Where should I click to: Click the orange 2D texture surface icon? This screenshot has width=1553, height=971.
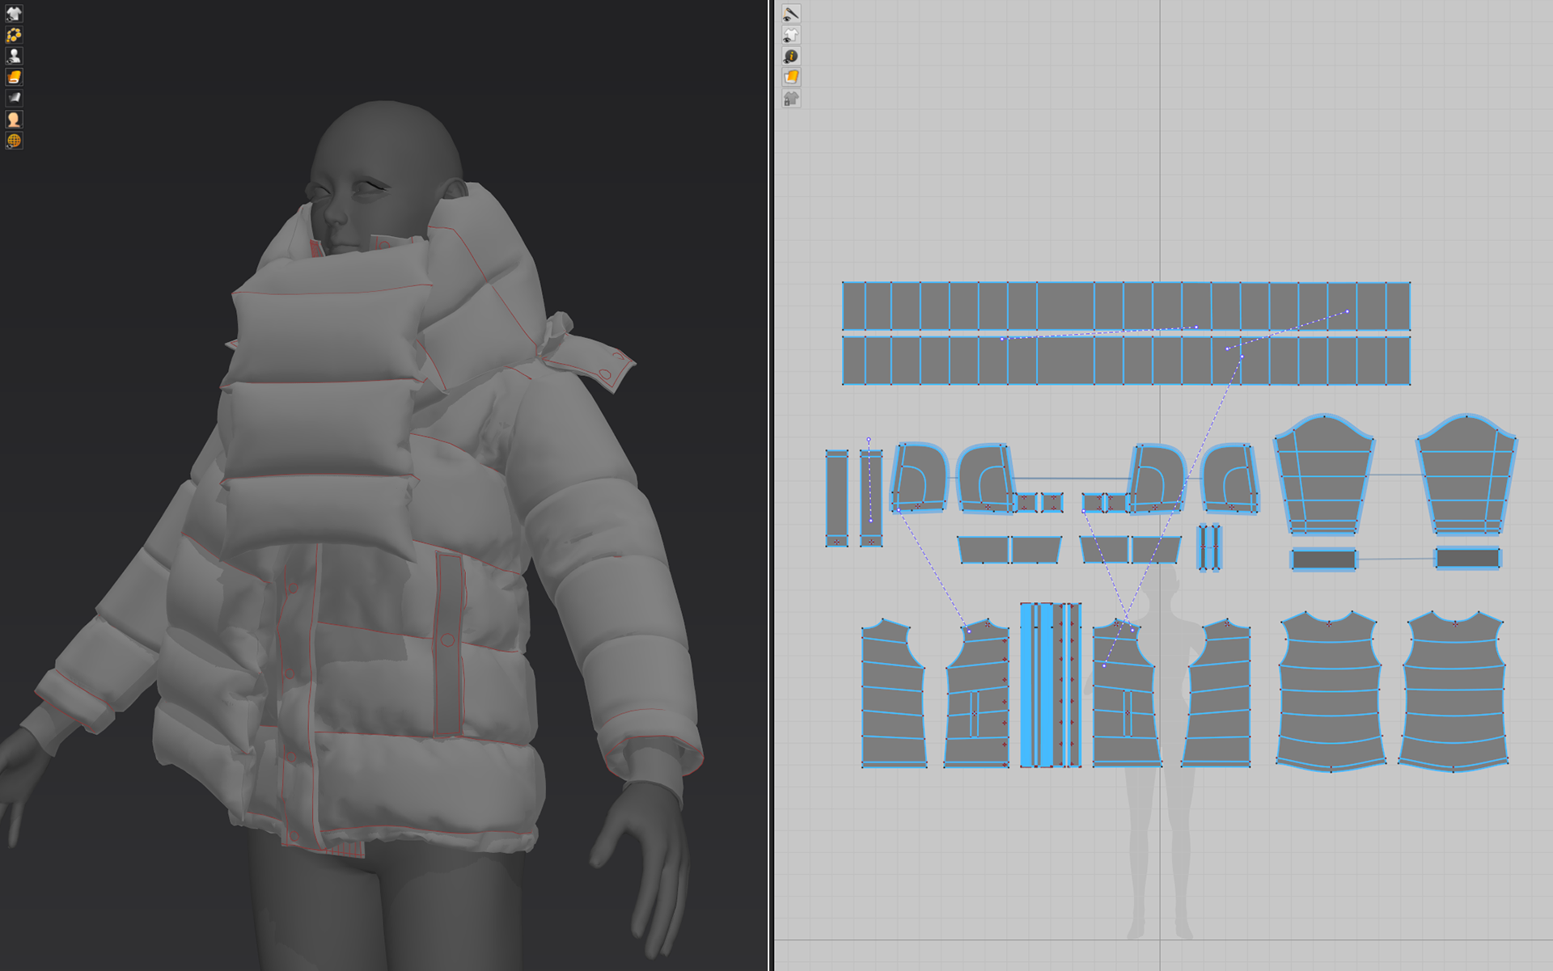point(791,77)
